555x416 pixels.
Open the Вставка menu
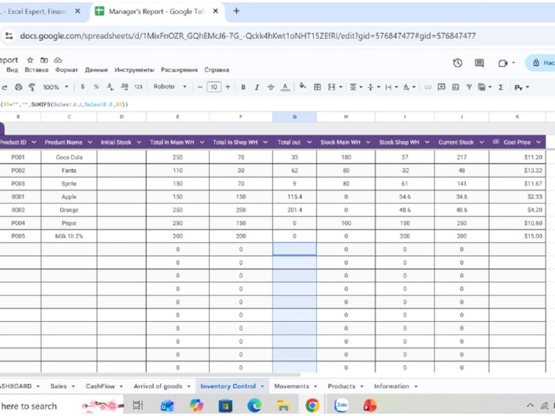tap(37, 70)
